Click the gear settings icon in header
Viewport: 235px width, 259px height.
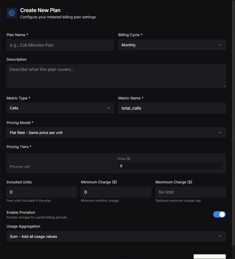pos(12,13)
